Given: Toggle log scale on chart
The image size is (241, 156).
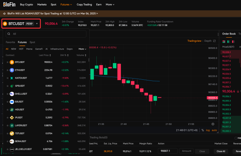Looking at the screenshot, I should [x=207, y=130].
